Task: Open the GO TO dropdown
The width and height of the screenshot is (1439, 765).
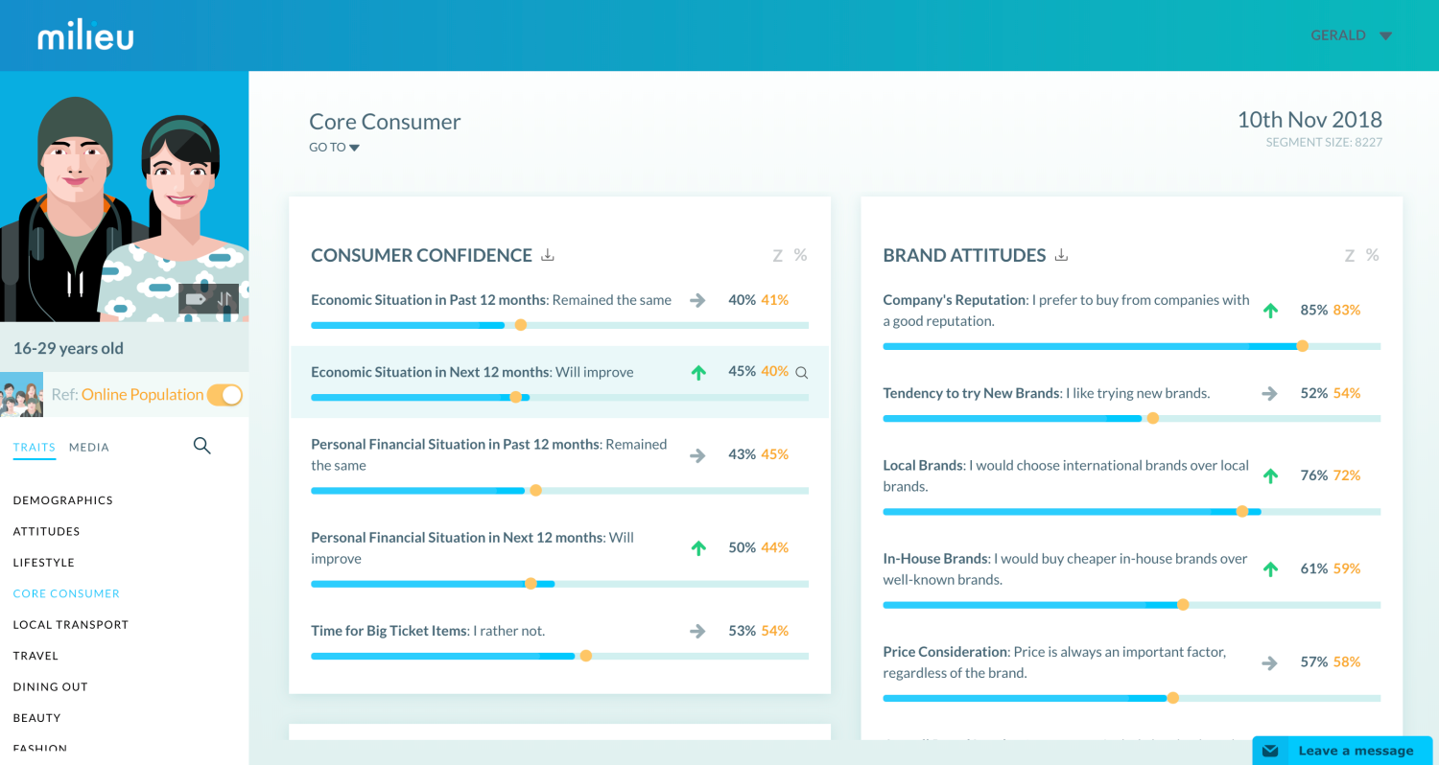Action: (334, 148)
